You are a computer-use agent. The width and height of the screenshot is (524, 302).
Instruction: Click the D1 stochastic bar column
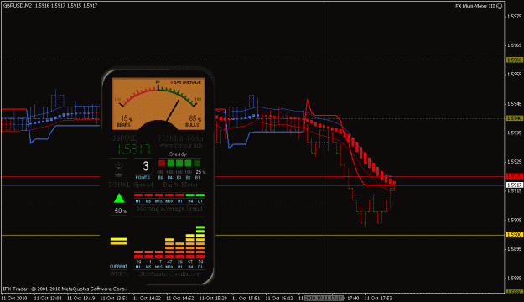tap(200, 242)
